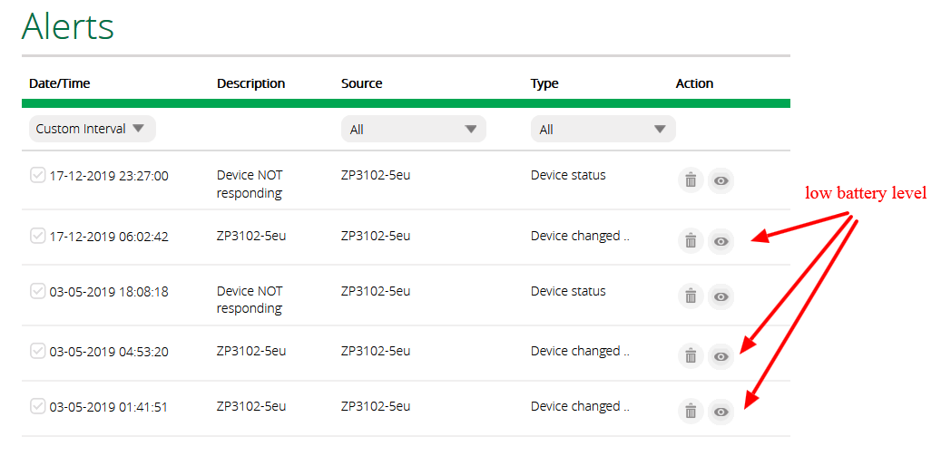This screenshot has width=951, height=456.
Task: View the 17-12-2019 23:27:00 alert details
Action: (721, 180)
